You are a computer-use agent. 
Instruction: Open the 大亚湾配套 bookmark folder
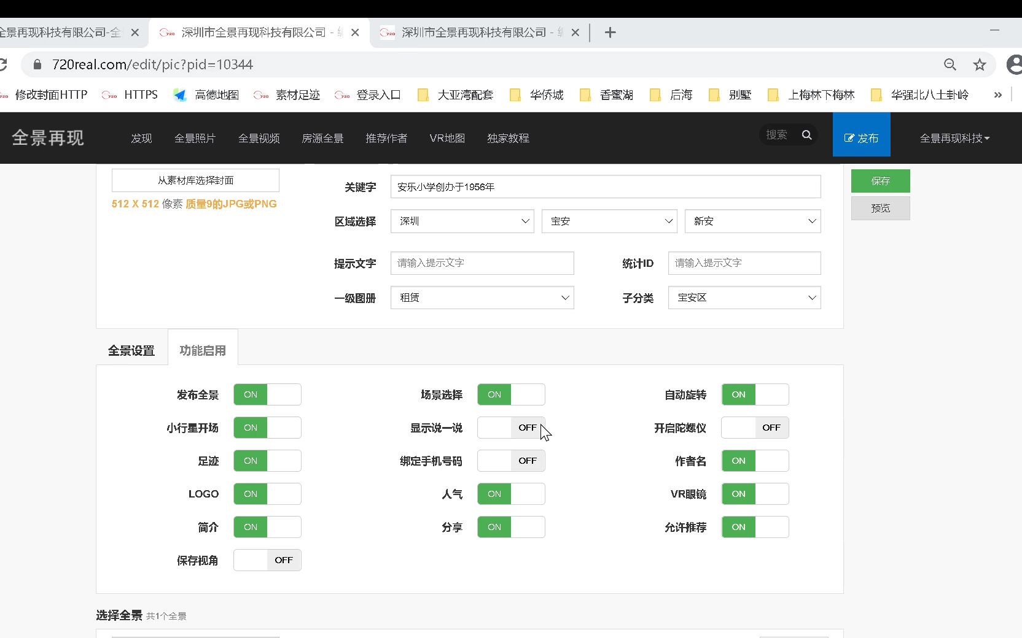[x=455, y=95]
